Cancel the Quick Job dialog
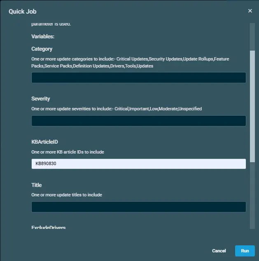The image size is (259, 261). coord(219,251)
